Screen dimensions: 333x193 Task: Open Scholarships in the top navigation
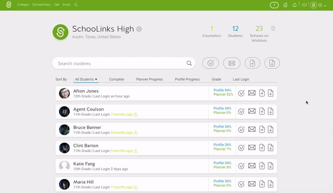[42, 5]
